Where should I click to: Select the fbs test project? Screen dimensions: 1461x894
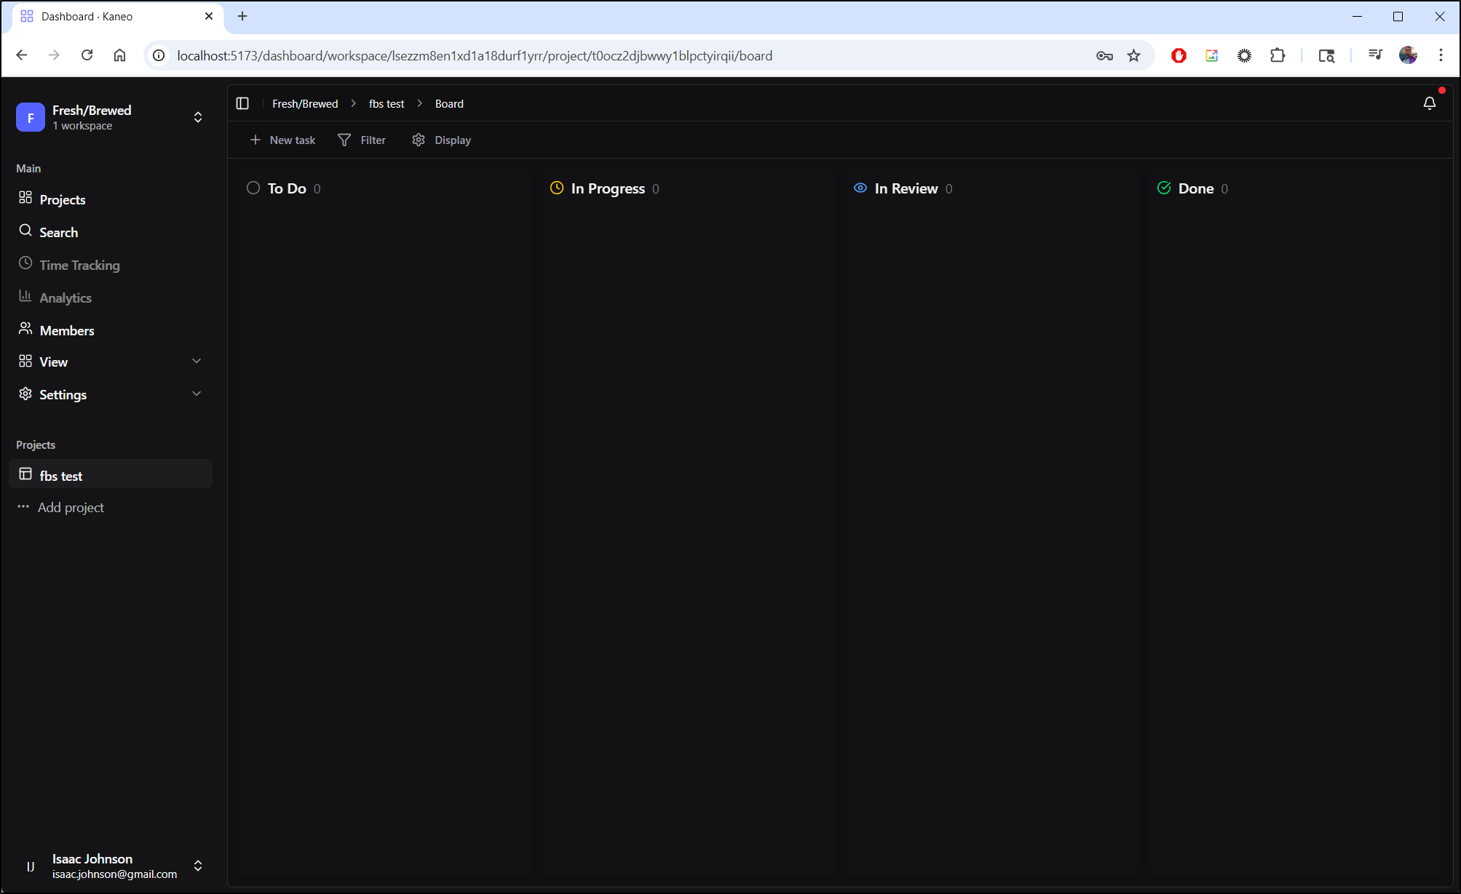pyautogui.click(x=111, y=474)
